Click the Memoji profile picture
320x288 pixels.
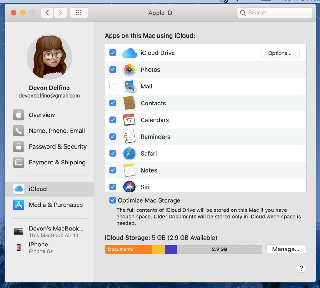(49, 57)
